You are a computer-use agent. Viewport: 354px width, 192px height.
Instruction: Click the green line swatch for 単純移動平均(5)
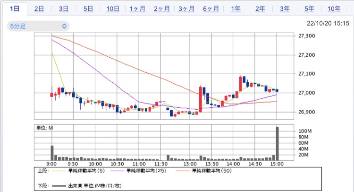tap(59, 171)
